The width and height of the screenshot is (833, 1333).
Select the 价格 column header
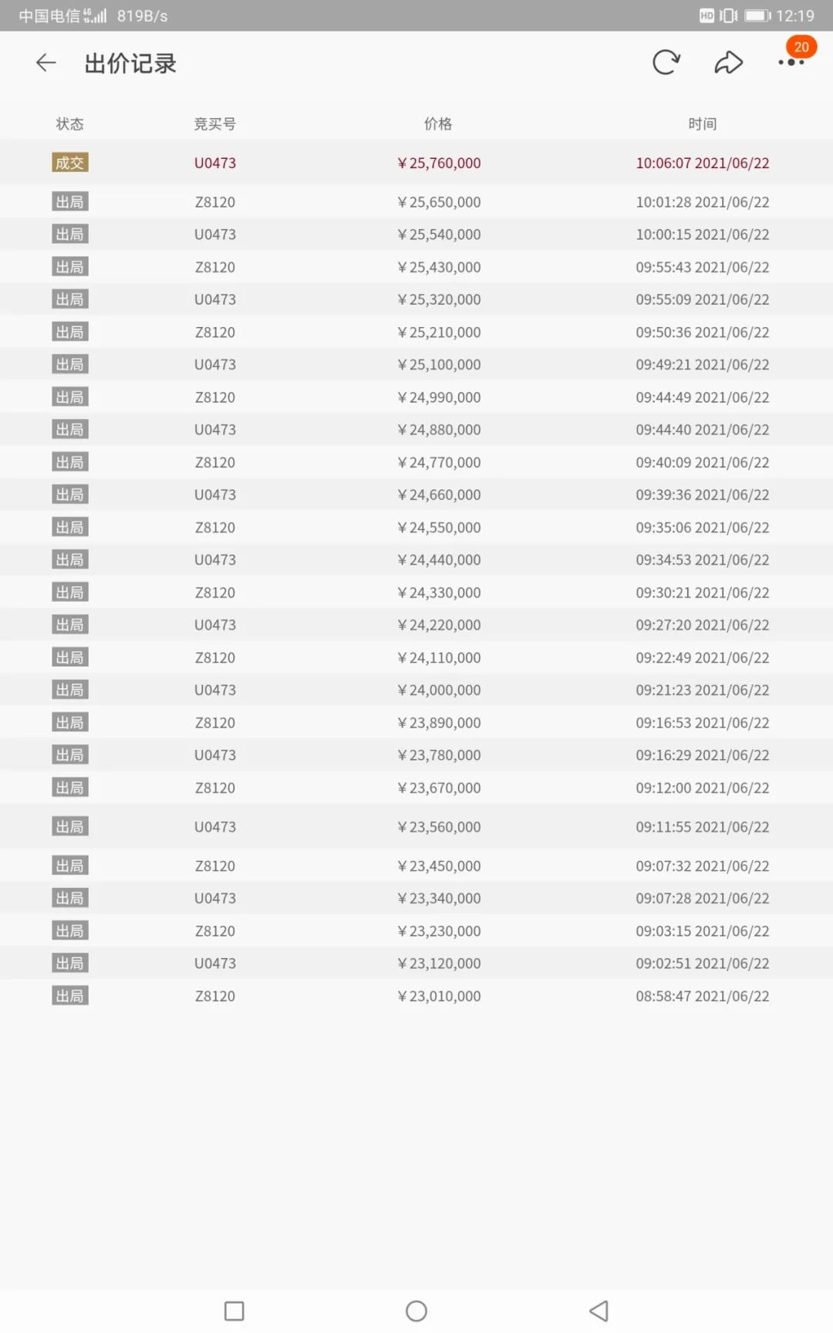[x=438, y=123]
